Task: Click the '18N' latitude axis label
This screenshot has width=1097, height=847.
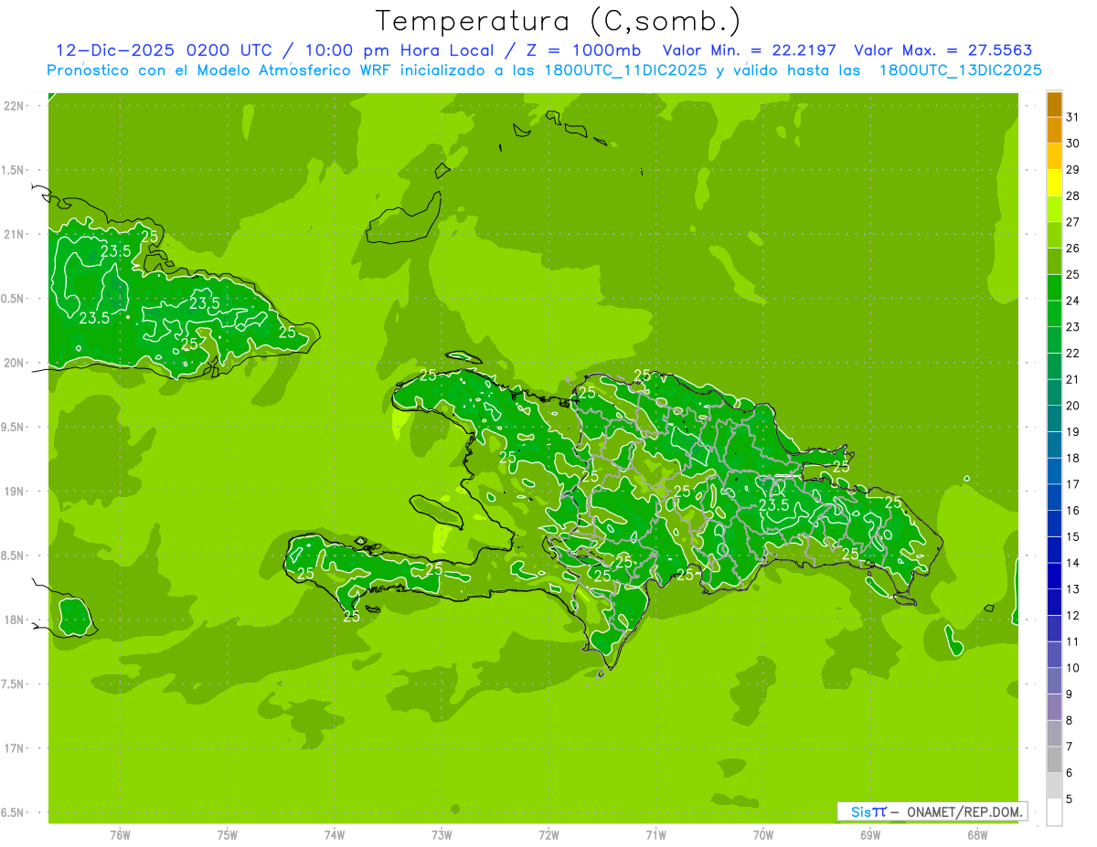Action: tap(15, 619)
